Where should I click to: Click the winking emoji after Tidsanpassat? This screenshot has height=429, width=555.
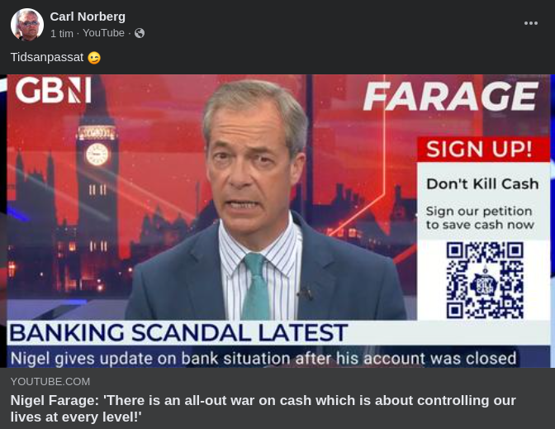(94, 58)
